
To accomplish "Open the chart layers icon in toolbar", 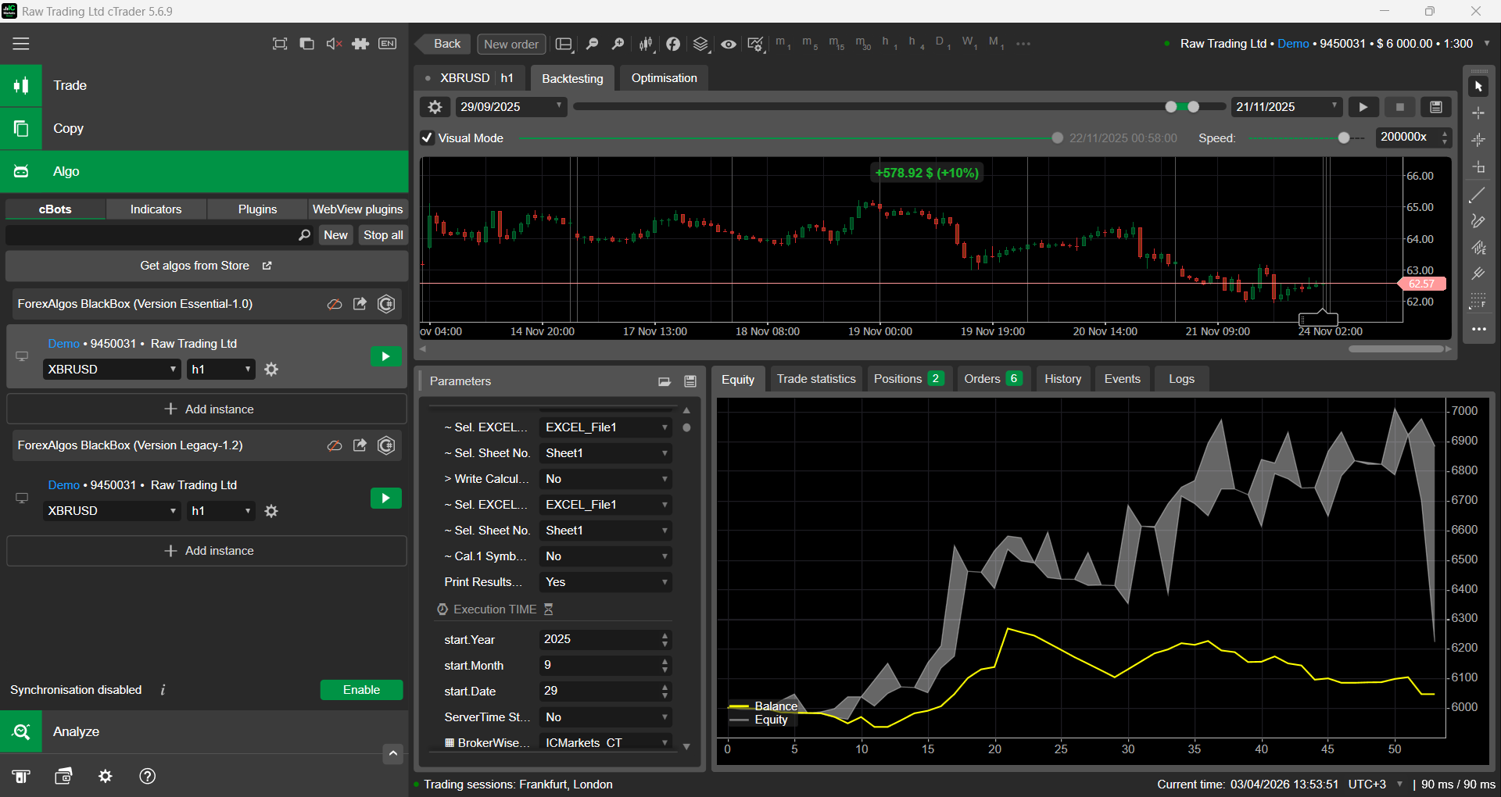I will 700,44.
